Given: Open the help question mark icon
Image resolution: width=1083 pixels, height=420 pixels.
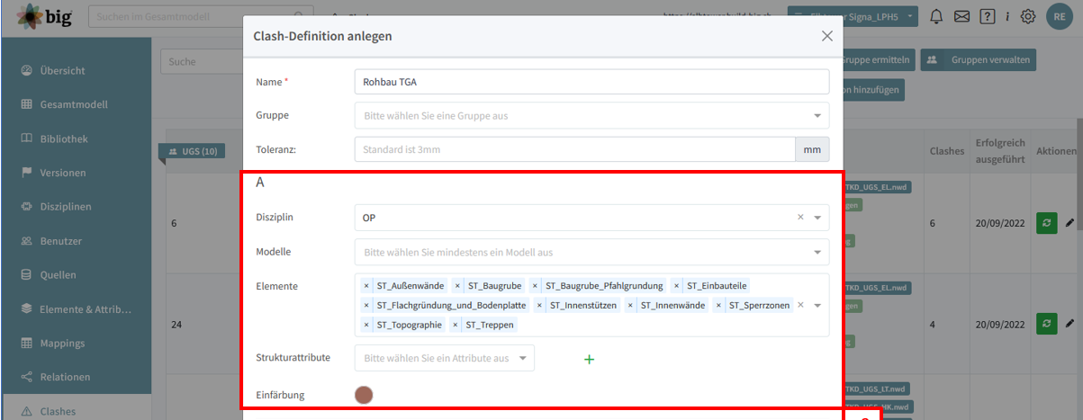Looking at the screenshot, I should point(987,16).
